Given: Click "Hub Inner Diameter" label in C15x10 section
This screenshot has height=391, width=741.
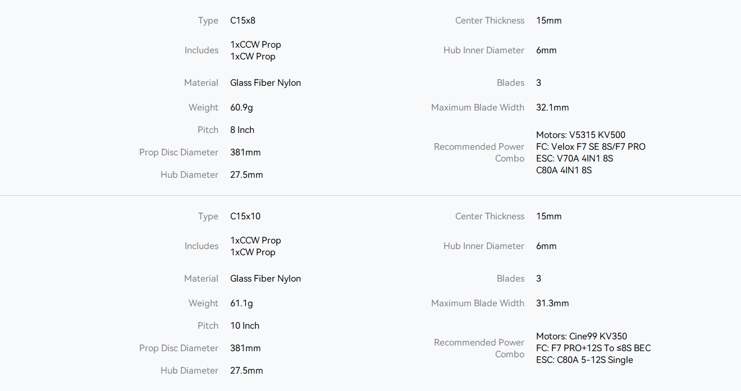Looking at the screenshot, I should click(483, 246).
